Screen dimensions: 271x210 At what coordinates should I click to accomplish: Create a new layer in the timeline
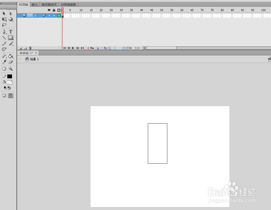[20, 48]
